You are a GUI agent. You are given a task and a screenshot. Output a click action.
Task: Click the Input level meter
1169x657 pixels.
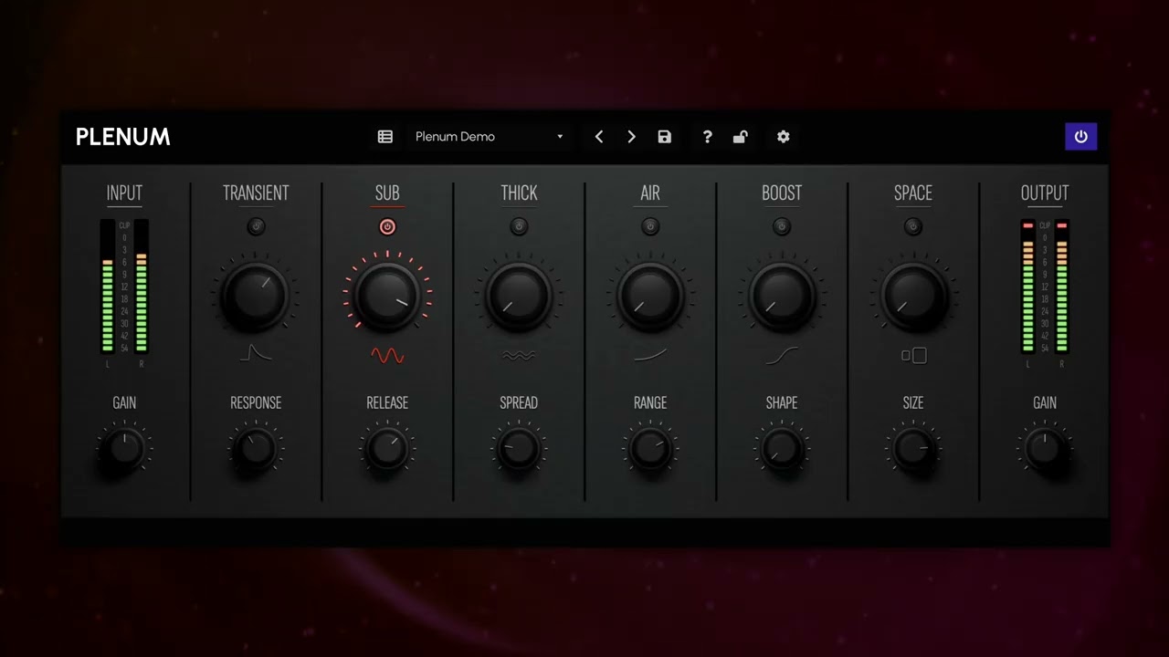click(x=124, y=287)
